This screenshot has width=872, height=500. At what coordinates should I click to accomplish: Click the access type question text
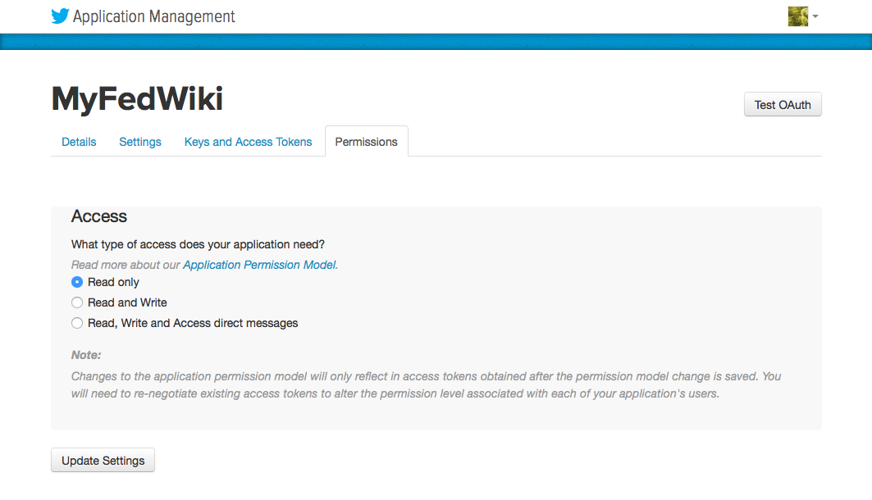click(x=198, y=244)
